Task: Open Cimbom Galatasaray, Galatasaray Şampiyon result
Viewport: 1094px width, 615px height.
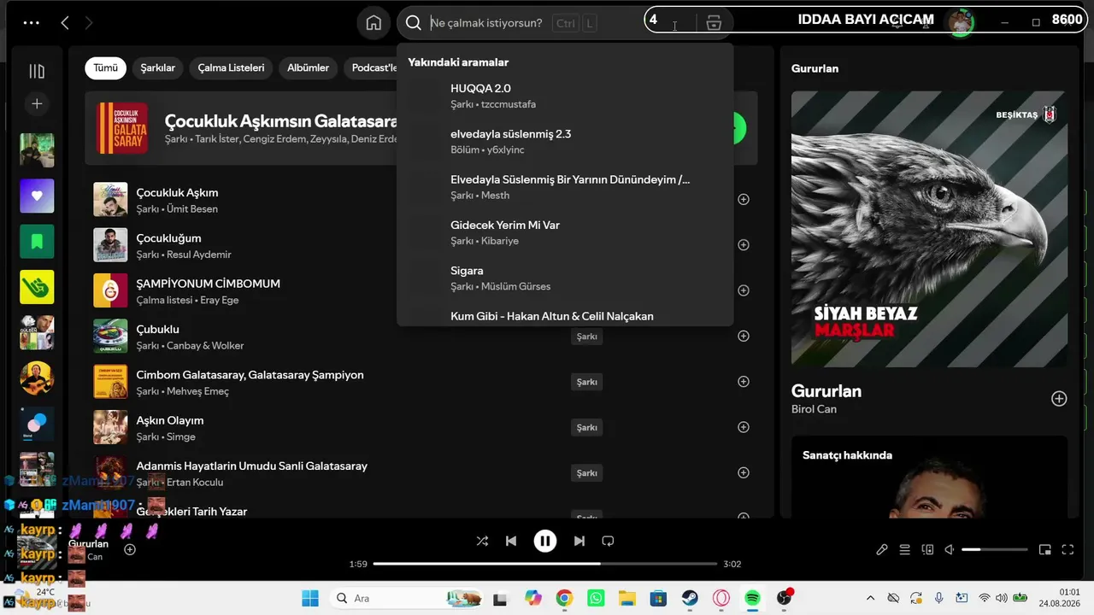Action: click(250, 375)
